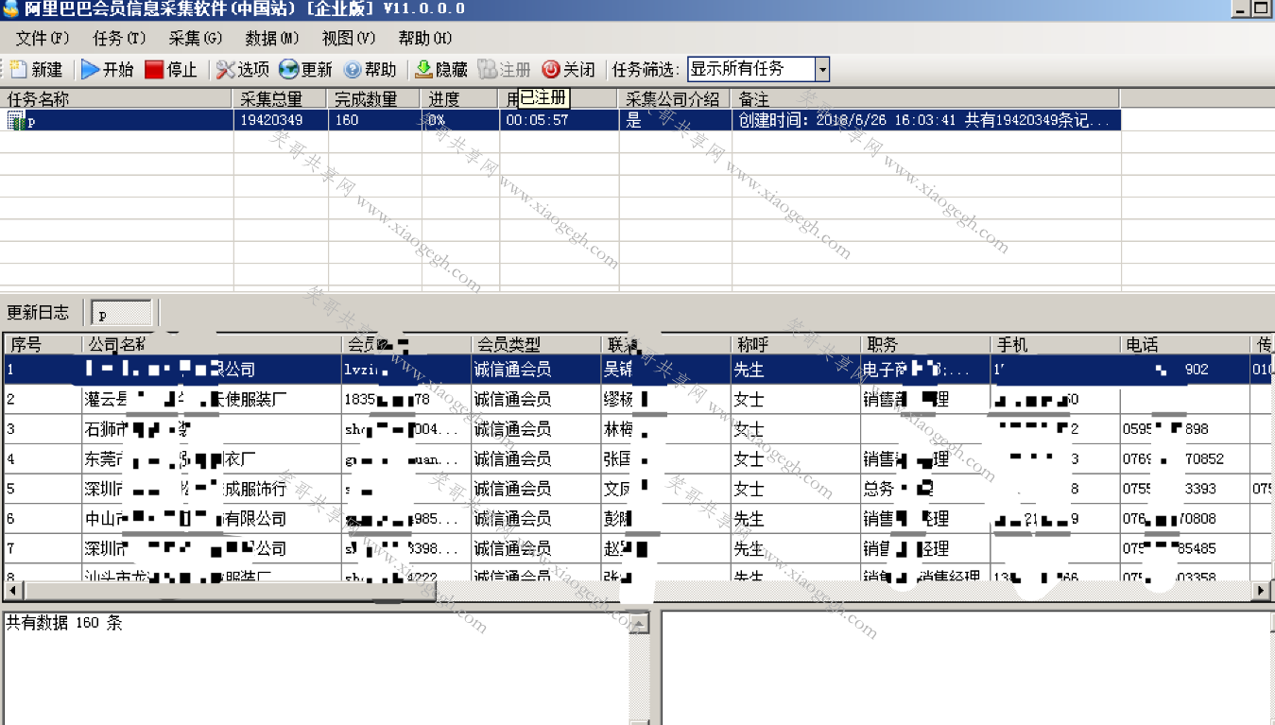Start the task with the 开始 button
Viewport: 1275px width, 725px height.
point(107,69)
